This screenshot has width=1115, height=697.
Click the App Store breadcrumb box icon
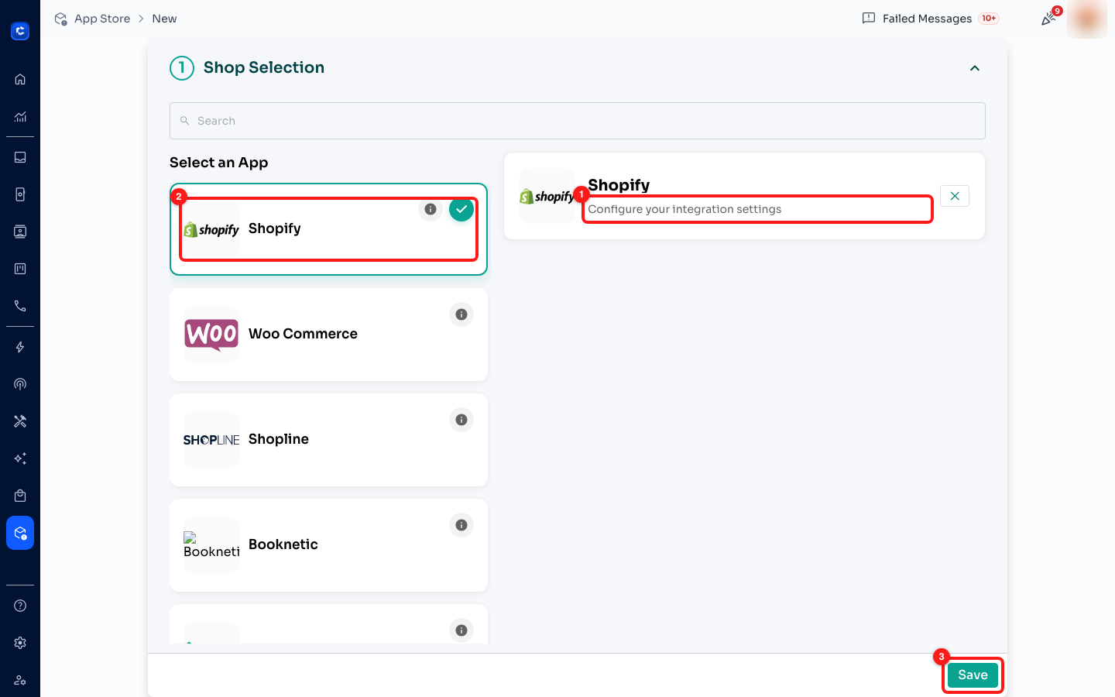[60, 19]
